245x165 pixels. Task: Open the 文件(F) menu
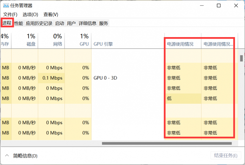coord(10,14)
